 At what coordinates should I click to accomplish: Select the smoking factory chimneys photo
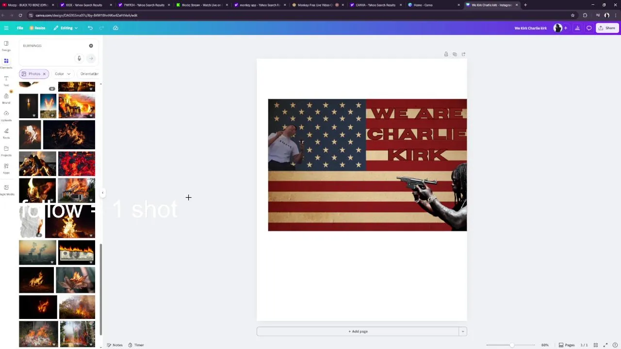coord(37,253)
